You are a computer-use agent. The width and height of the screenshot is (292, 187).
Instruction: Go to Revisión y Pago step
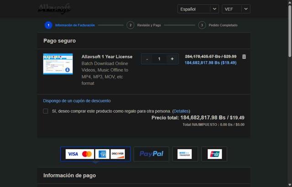149,25
